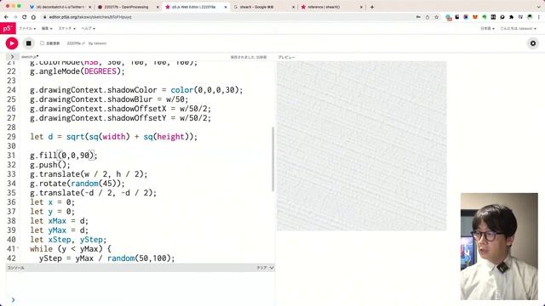
Task: Run the sketch with the play button
Action: [x=12, y=43]
